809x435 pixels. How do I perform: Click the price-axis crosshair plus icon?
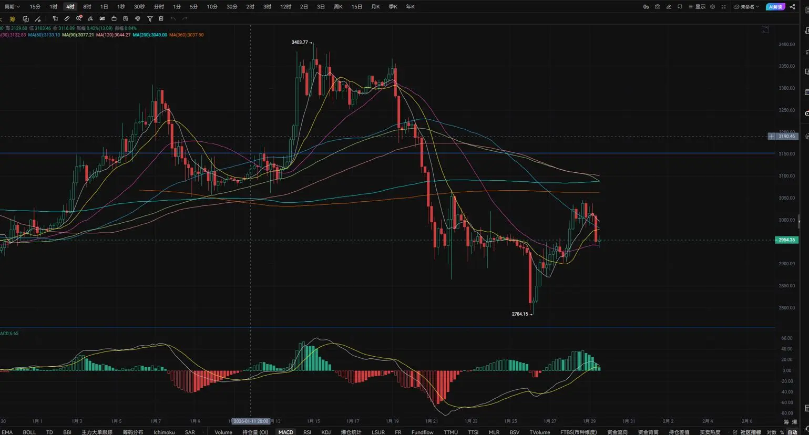(771, 137)
